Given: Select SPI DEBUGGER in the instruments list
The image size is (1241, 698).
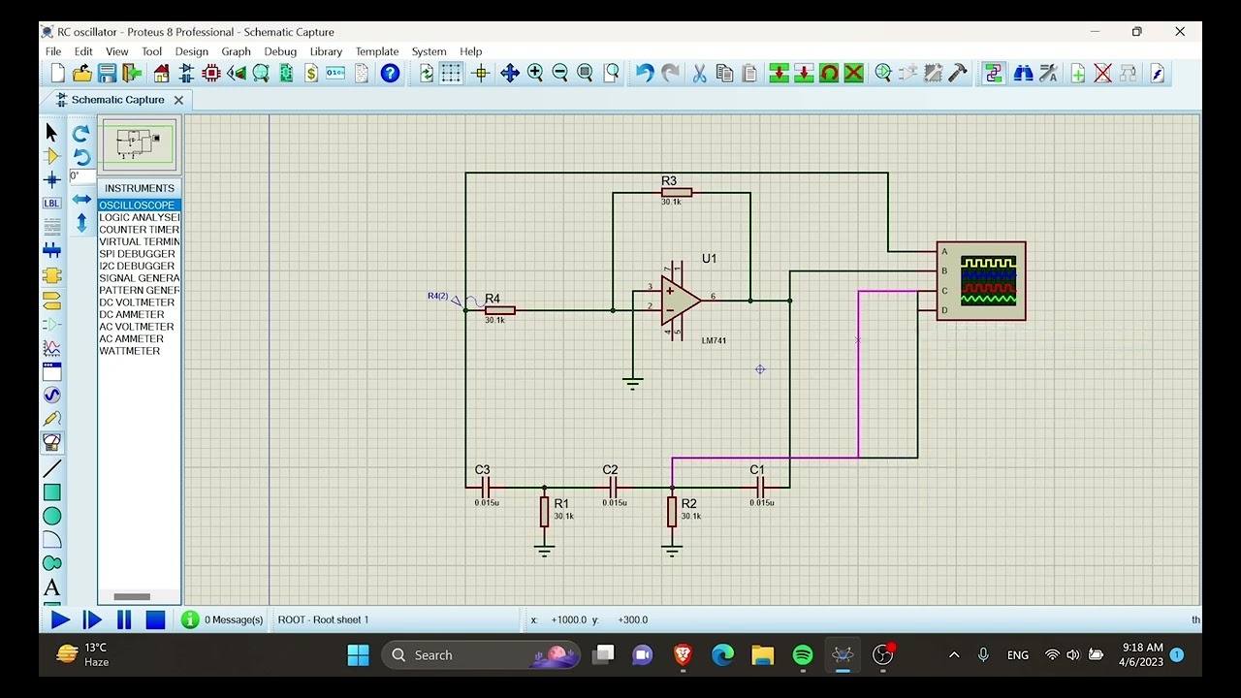Looking at the screenshot, I should point(138,254).
